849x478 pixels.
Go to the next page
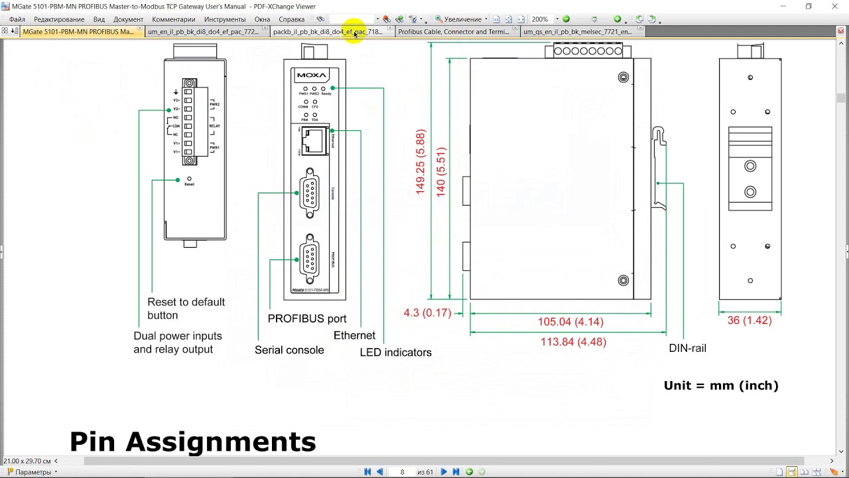(x=444, y=472)
